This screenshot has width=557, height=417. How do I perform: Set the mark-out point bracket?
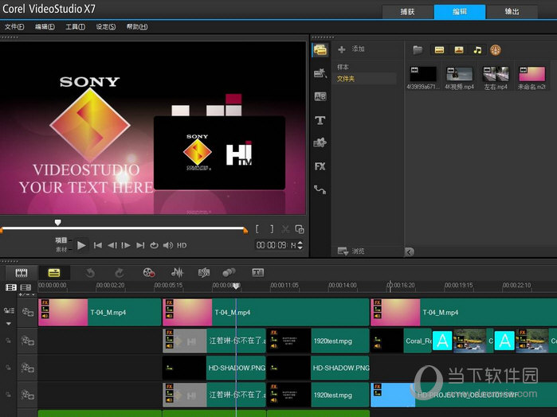(x=272, y=229)
